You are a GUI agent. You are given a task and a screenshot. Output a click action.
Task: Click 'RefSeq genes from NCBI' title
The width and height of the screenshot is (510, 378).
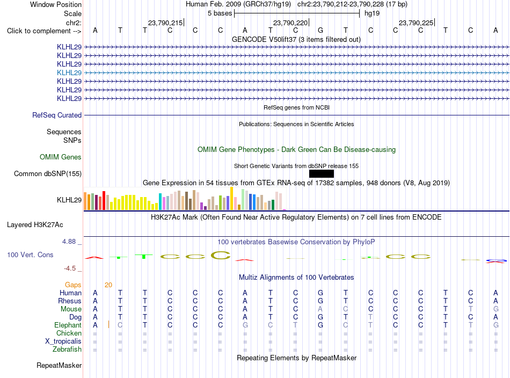point(296,107)
